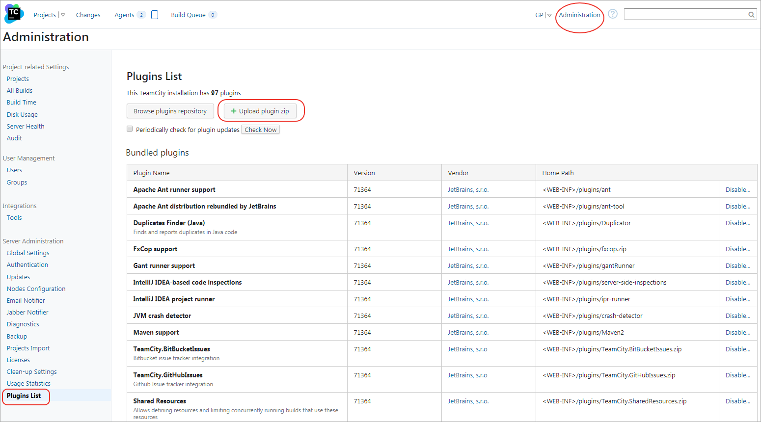Open Audit in the sidebar
The width and height of the screenshot is (761, 422).
click(14, 138)
